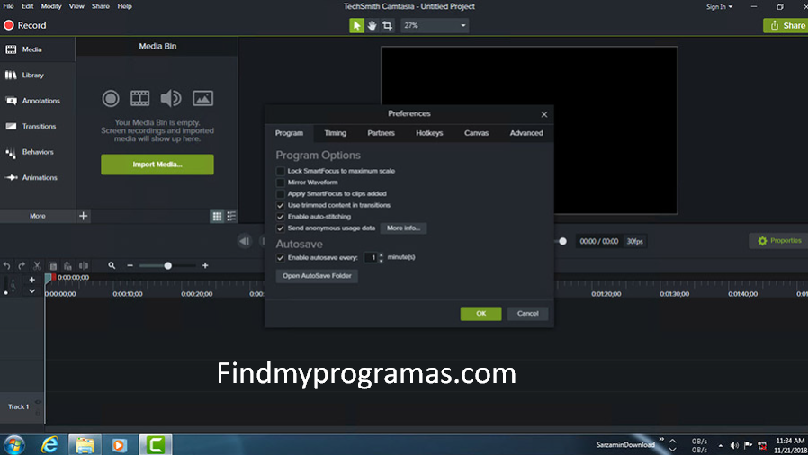Open the File menu

coord(9,6)
